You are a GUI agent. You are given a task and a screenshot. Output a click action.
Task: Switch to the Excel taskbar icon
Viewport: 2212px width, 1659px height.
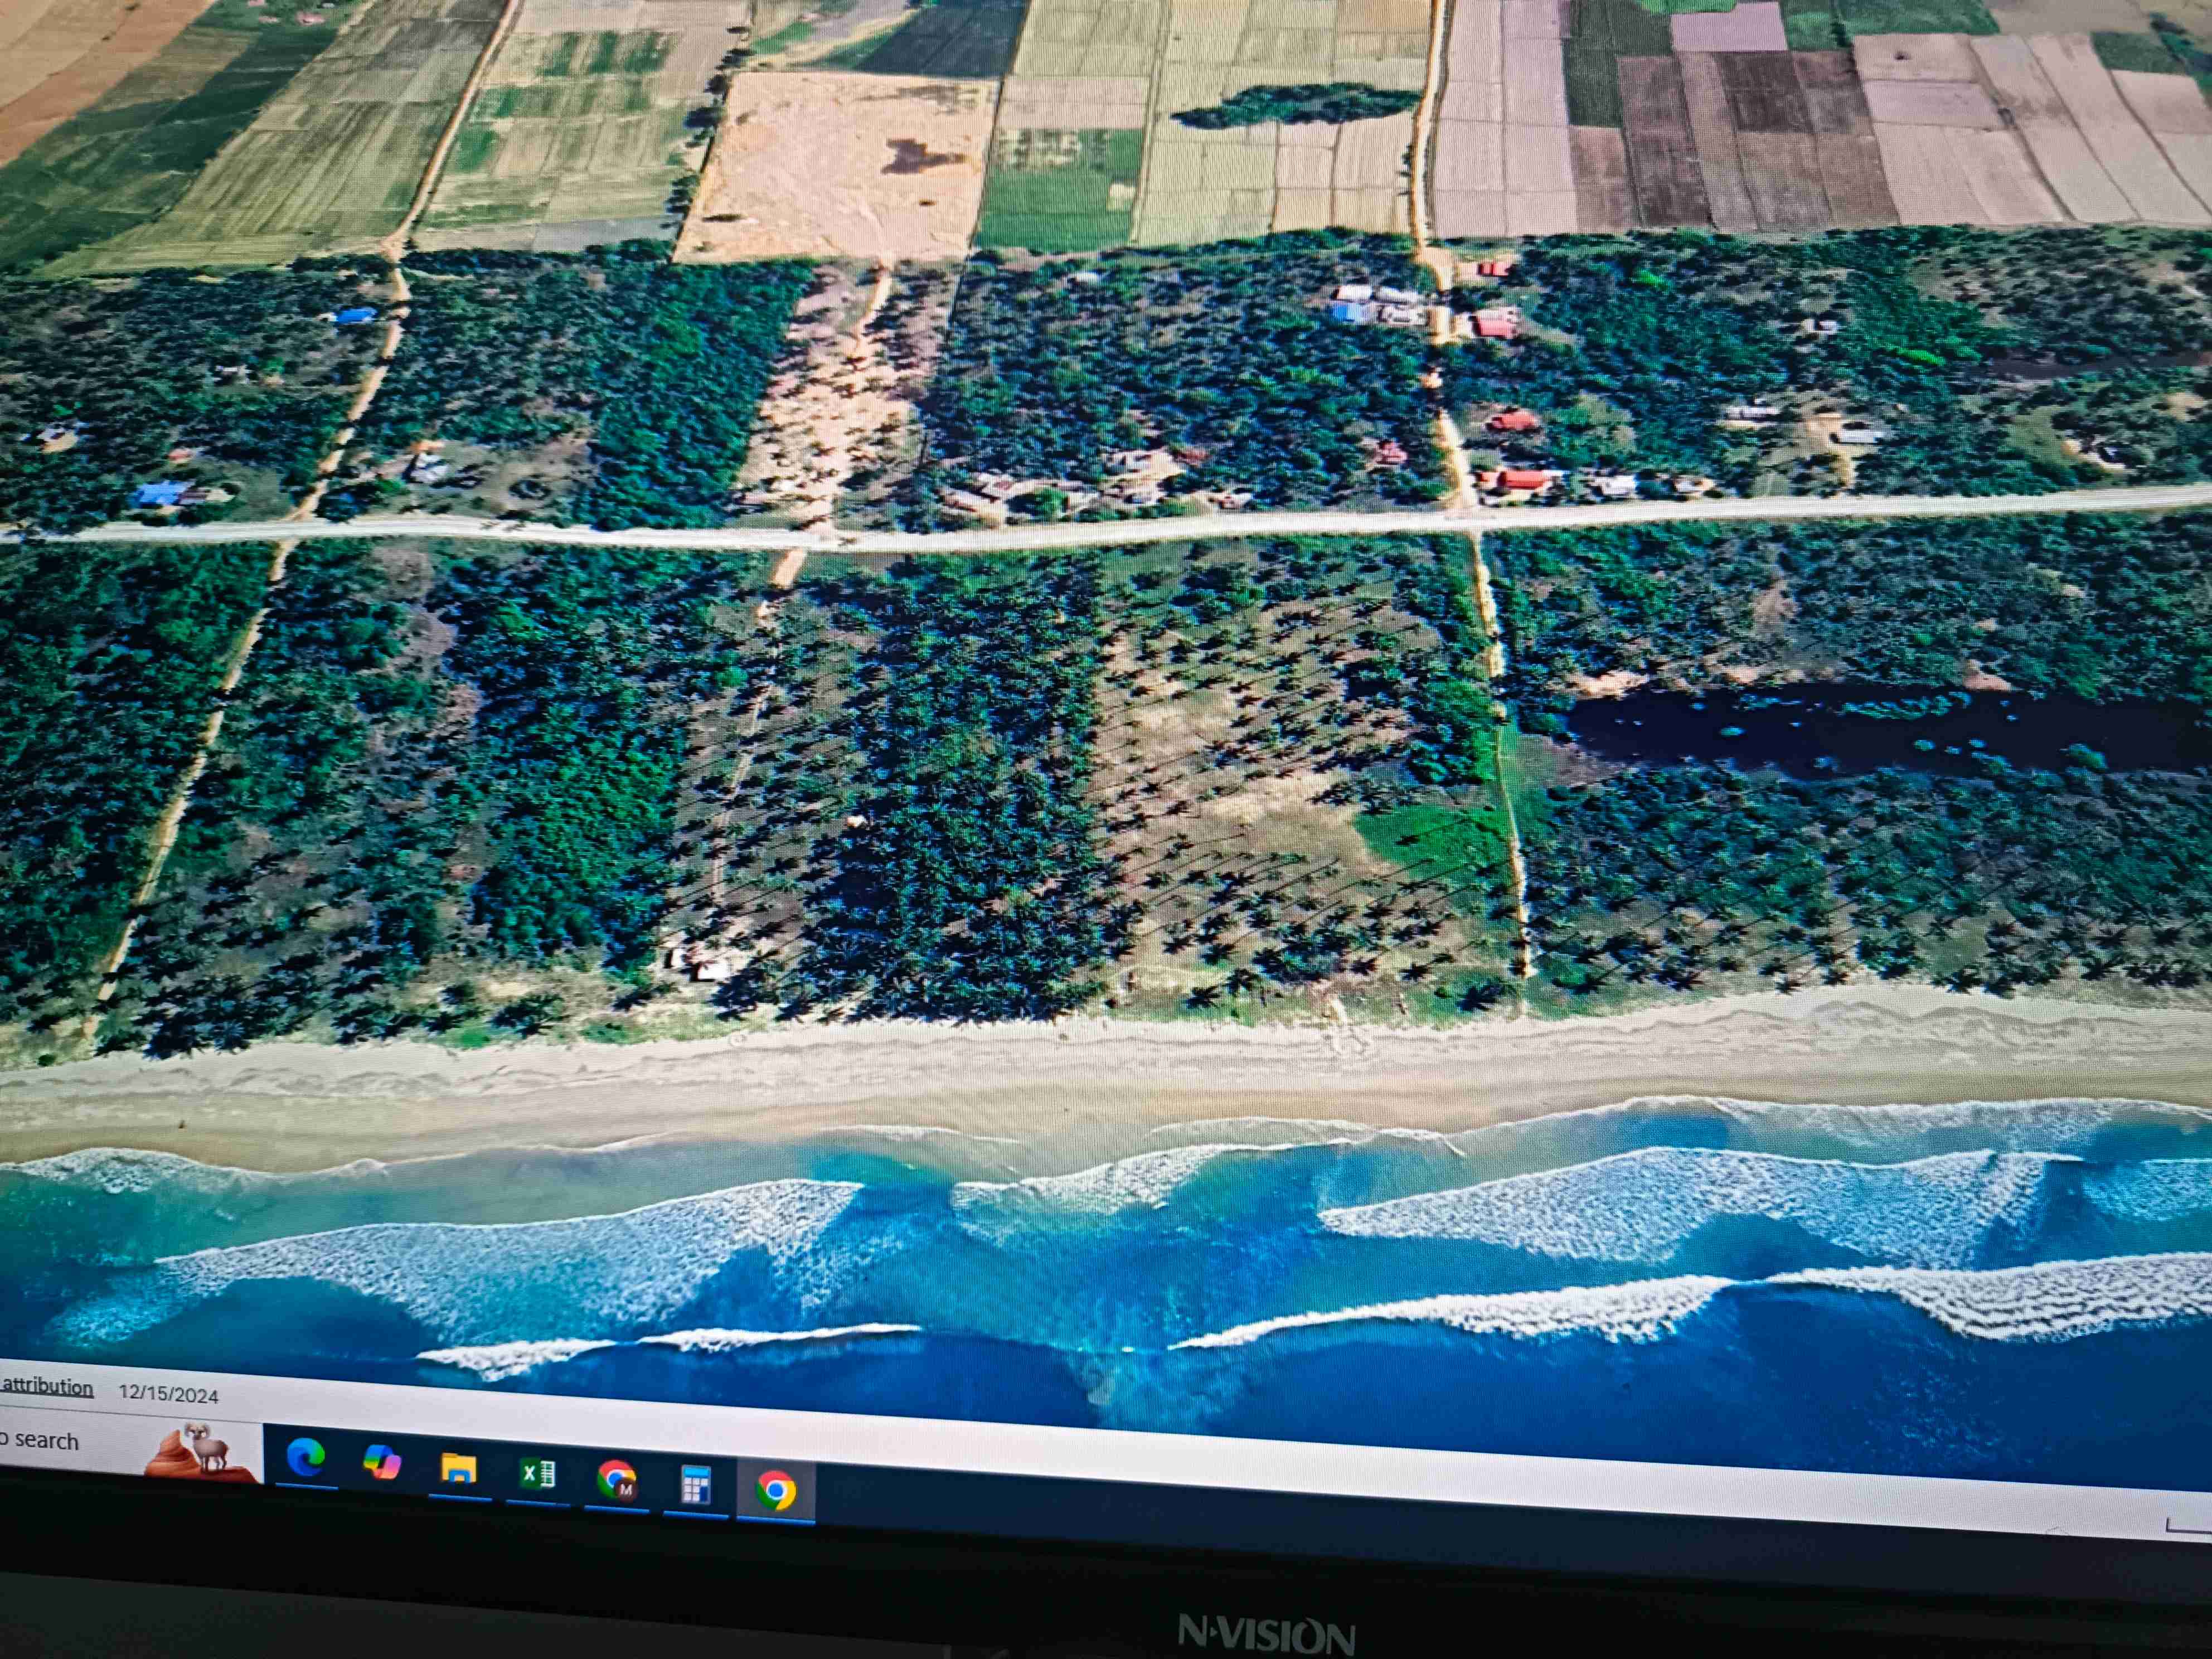tap(537, 1473)
